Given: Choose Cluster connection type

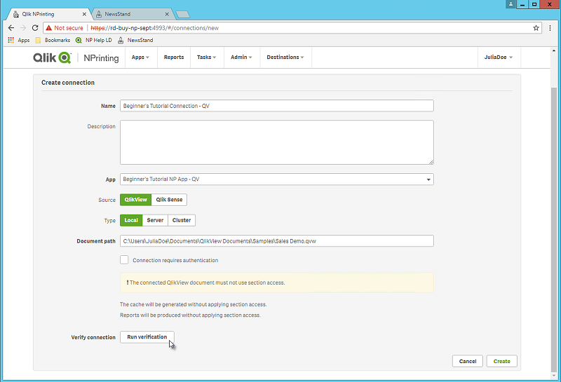Looking at the screenshot, I should pos(182,220).
